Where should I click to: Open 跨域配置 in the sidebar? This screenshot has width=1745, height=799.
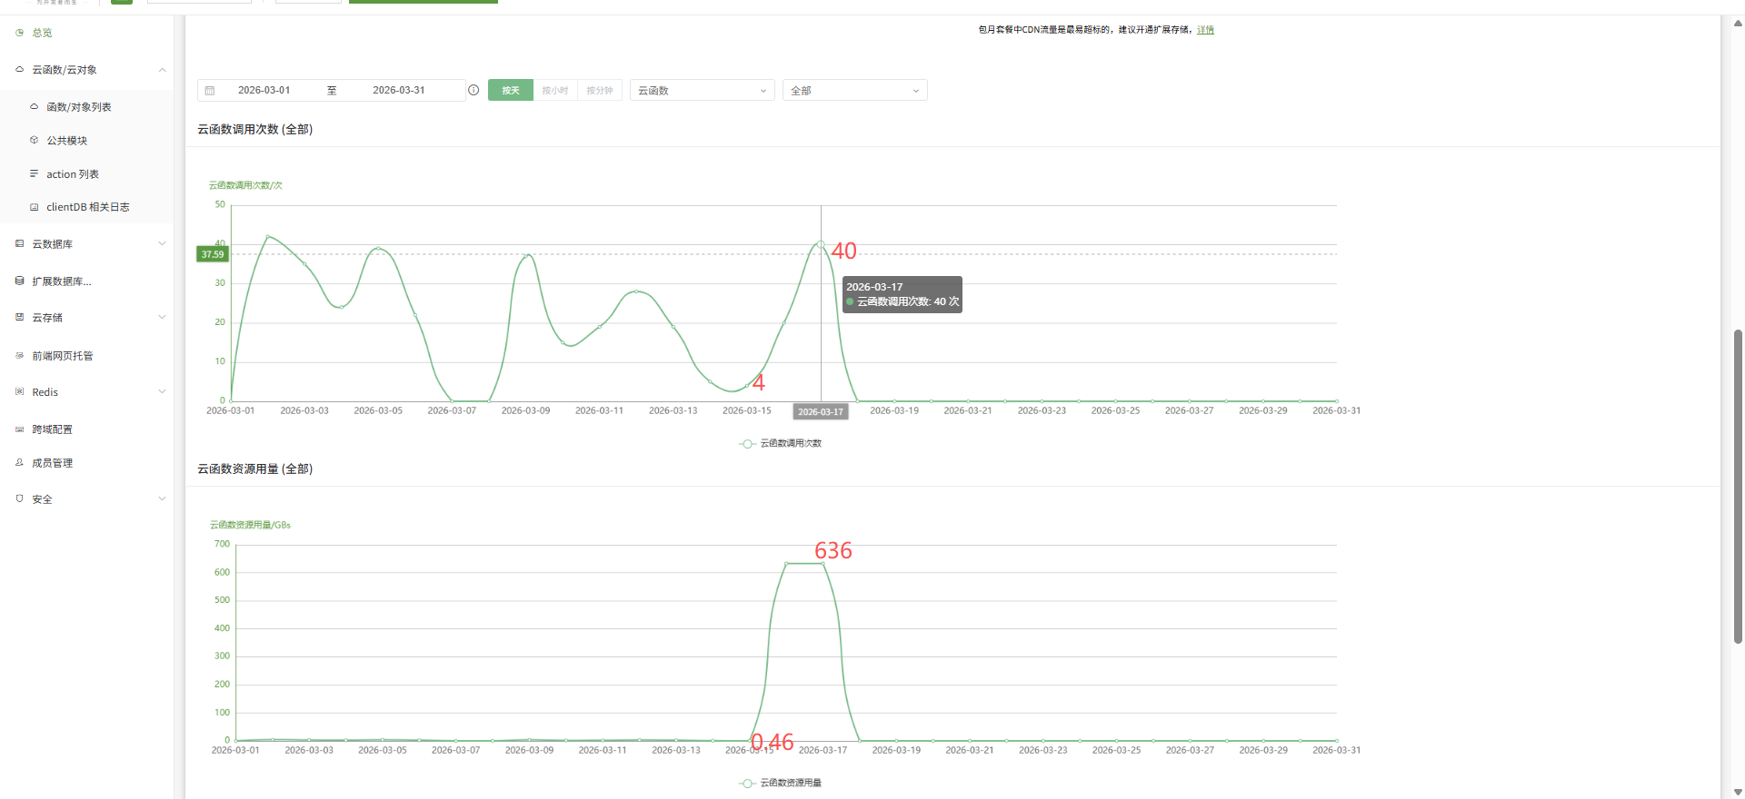(53, 429)
